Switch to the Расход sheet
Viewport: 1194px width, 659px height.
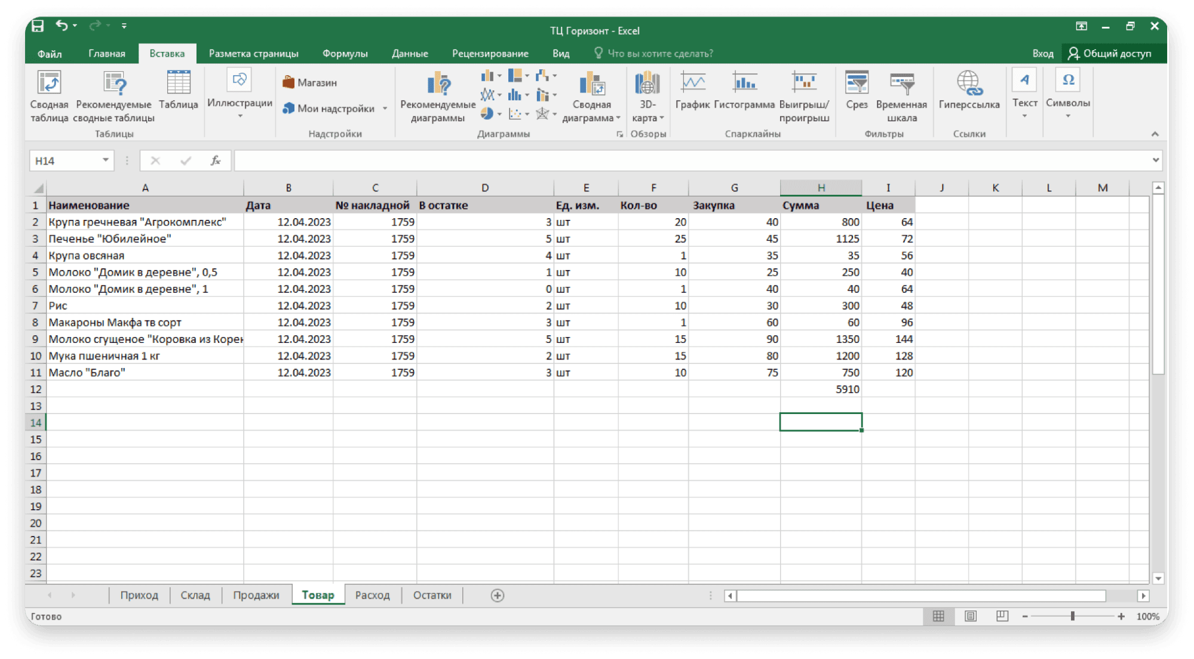point(372,595)
